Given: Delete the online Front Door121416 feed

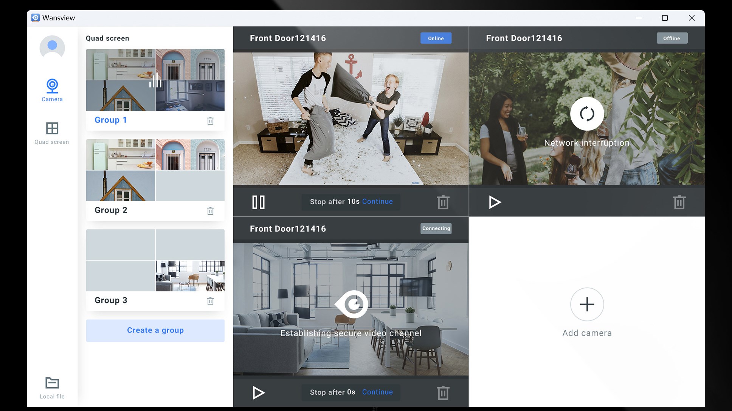Looking at the screenshot, I should coord(442,202).
